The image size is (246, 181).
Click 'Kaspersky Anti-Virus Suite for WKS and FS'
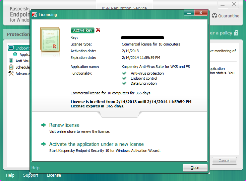(156, 67)
